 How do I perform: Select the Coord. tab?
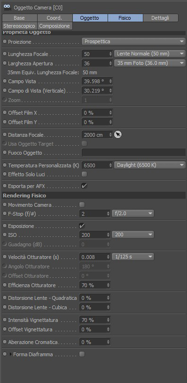coord(55,18)
